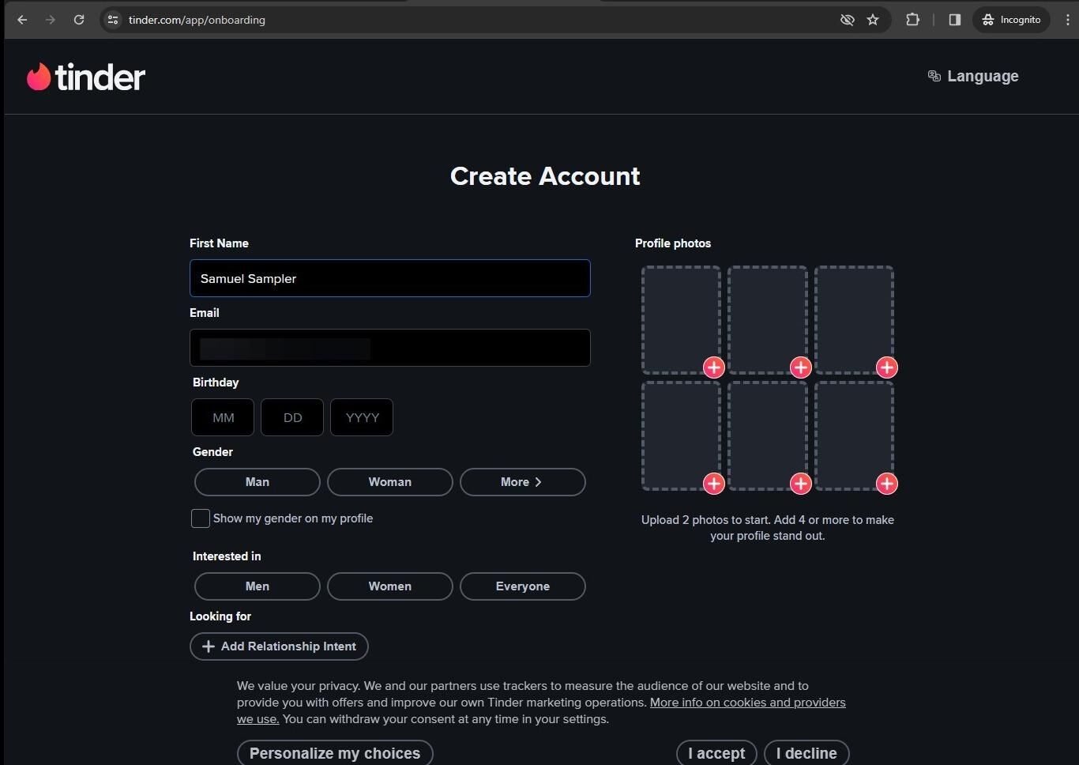Viewport: 1079px width, 765px height.
Task: Toggle the browser side panel icon
Action: coord(954,20)
